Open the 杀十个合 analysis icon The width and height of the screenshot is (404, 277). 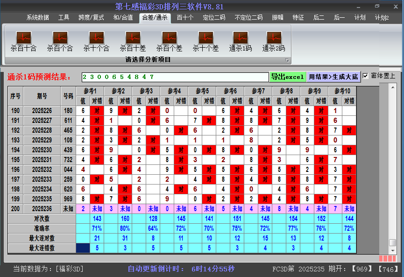coord(96,38)
